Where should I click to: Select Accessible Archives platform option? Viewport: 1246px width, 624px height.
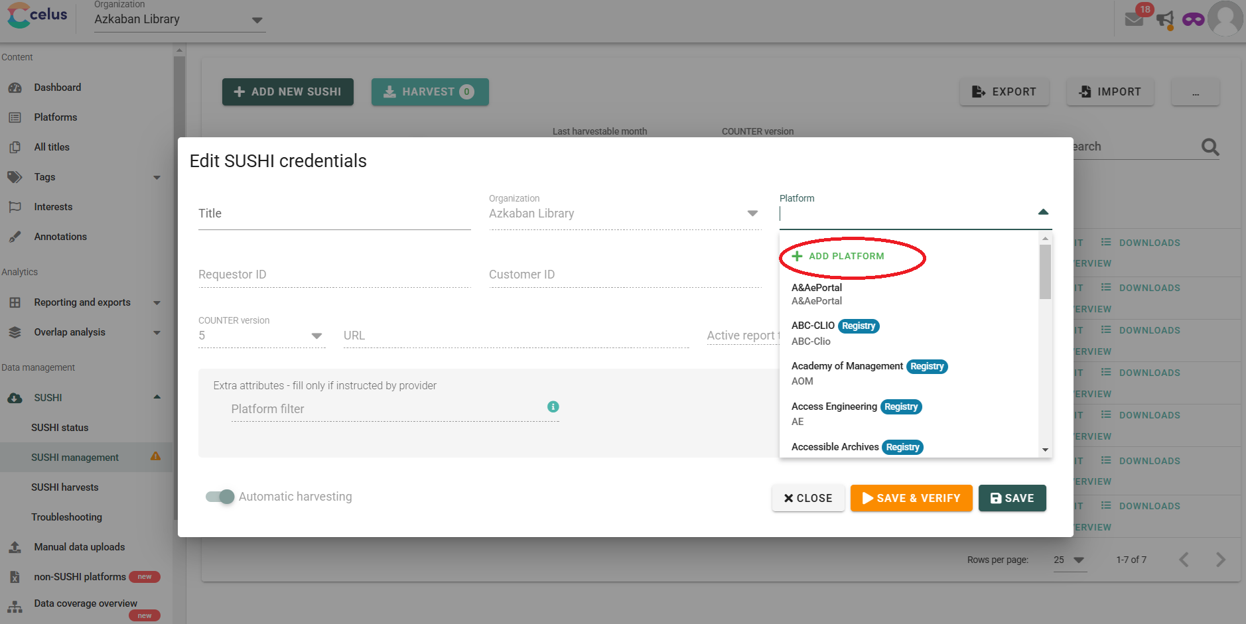[909, 447]
